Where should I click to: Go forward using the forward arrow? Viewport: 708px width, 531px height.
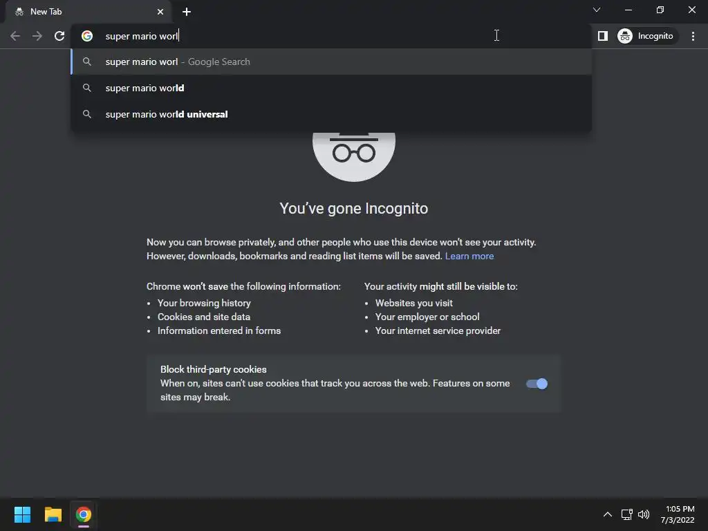tap(37, 36)
